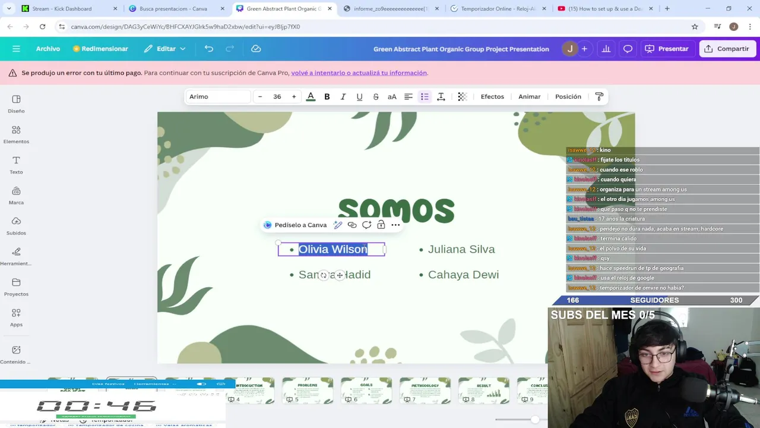
Task: Click the magic write pen icon in floating toolbar
Action: 338,225
